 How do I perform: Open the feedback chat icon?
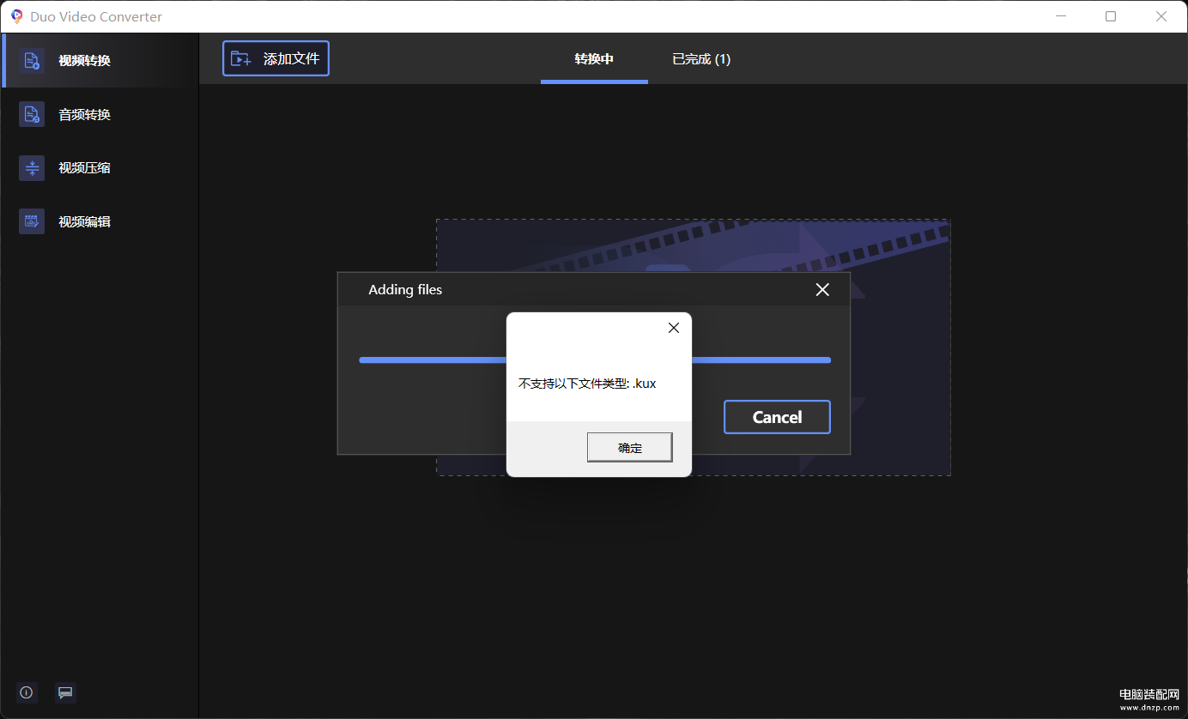coord(65,692)
